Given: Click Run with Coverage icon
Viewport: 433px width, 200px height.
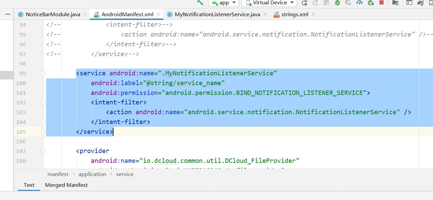Looking at the screenshot, I should (348, 3).
